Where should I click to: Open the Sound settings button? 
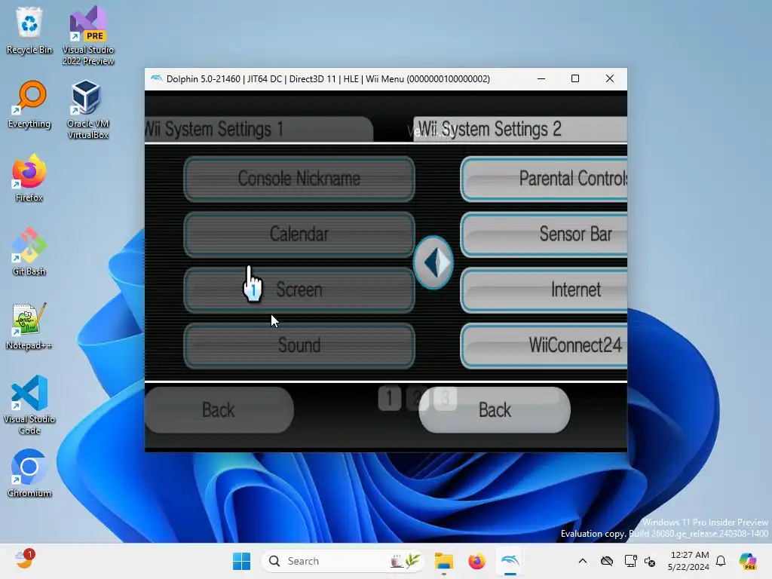click(299, 345)
